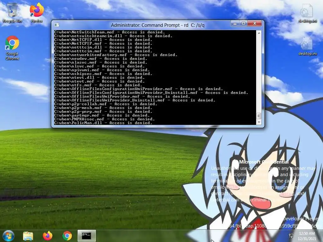Click the nlsvc.mof output line
Viewport: 323px width, 242px height.
[99, 66]
